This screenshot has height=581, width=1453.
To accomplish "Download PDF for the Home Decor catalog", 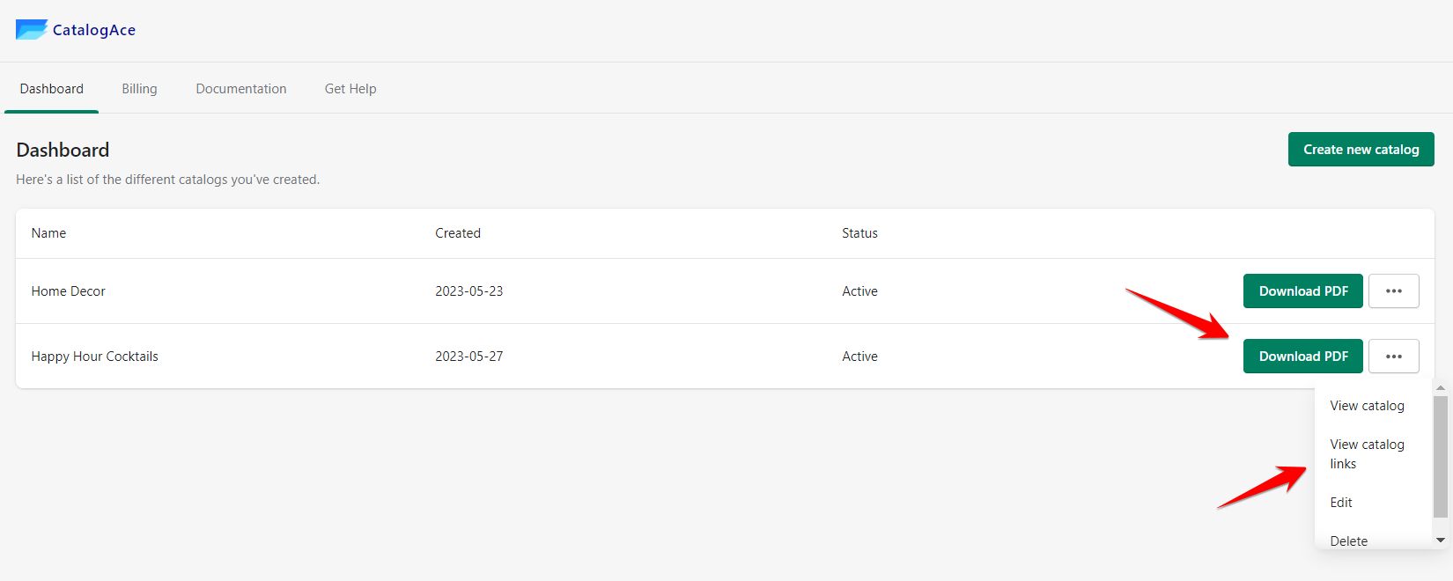I will pyautogui.click(x=1302, y=291).
